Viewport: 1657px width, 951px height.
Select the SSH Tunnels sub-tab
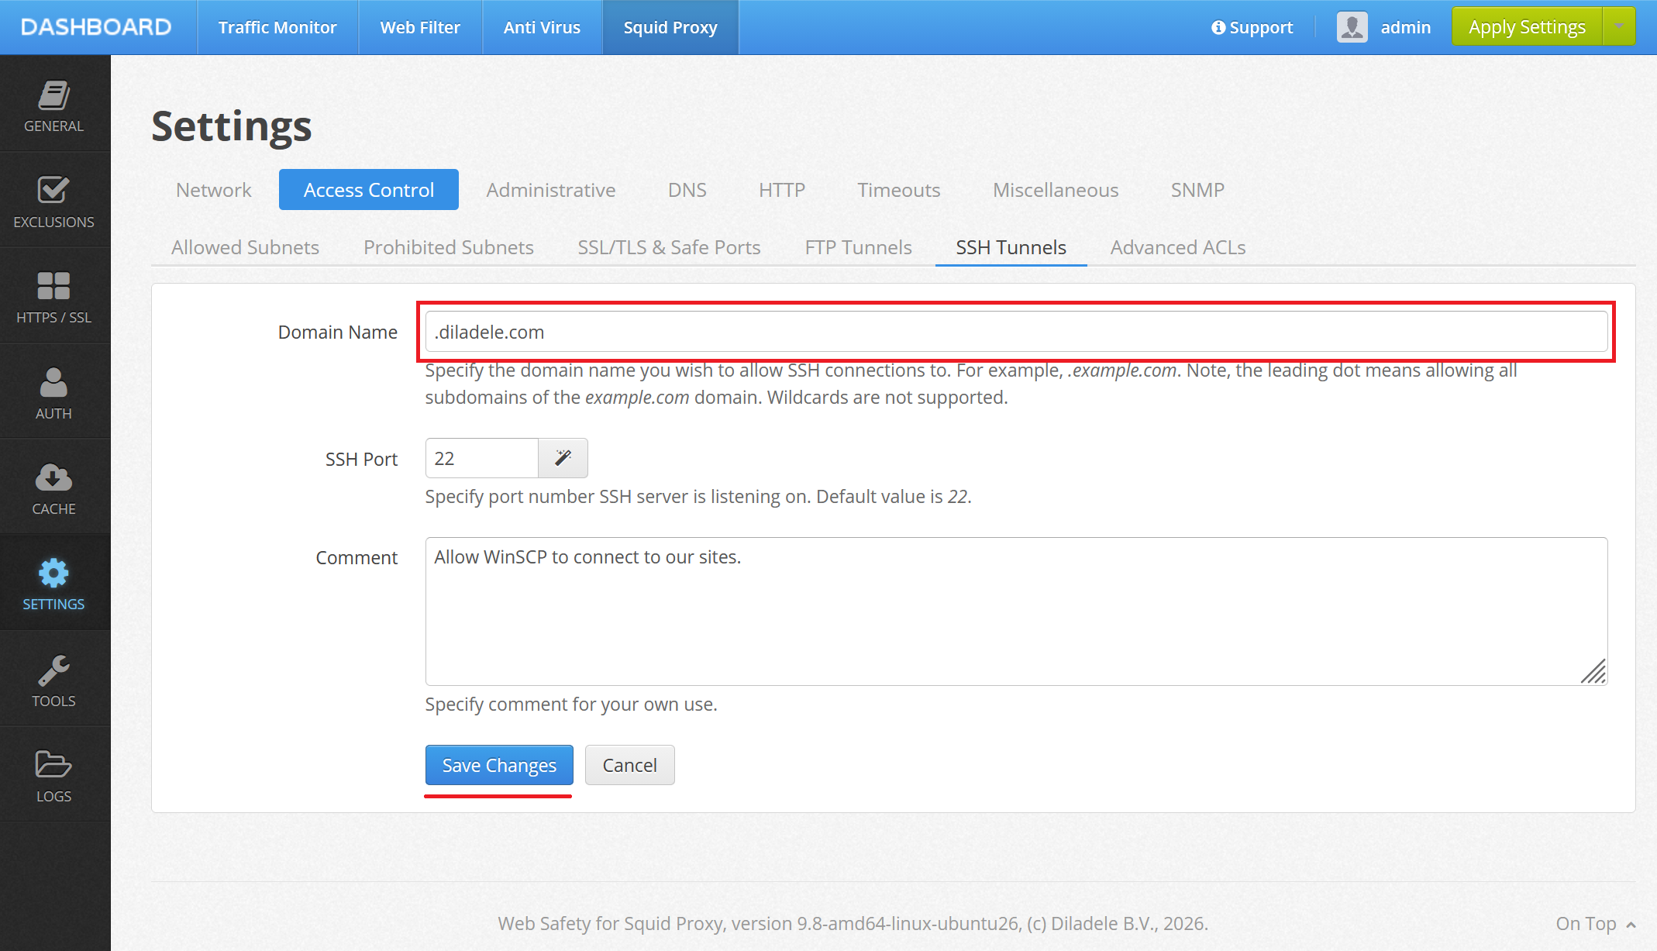click(x=1011, y=247)
